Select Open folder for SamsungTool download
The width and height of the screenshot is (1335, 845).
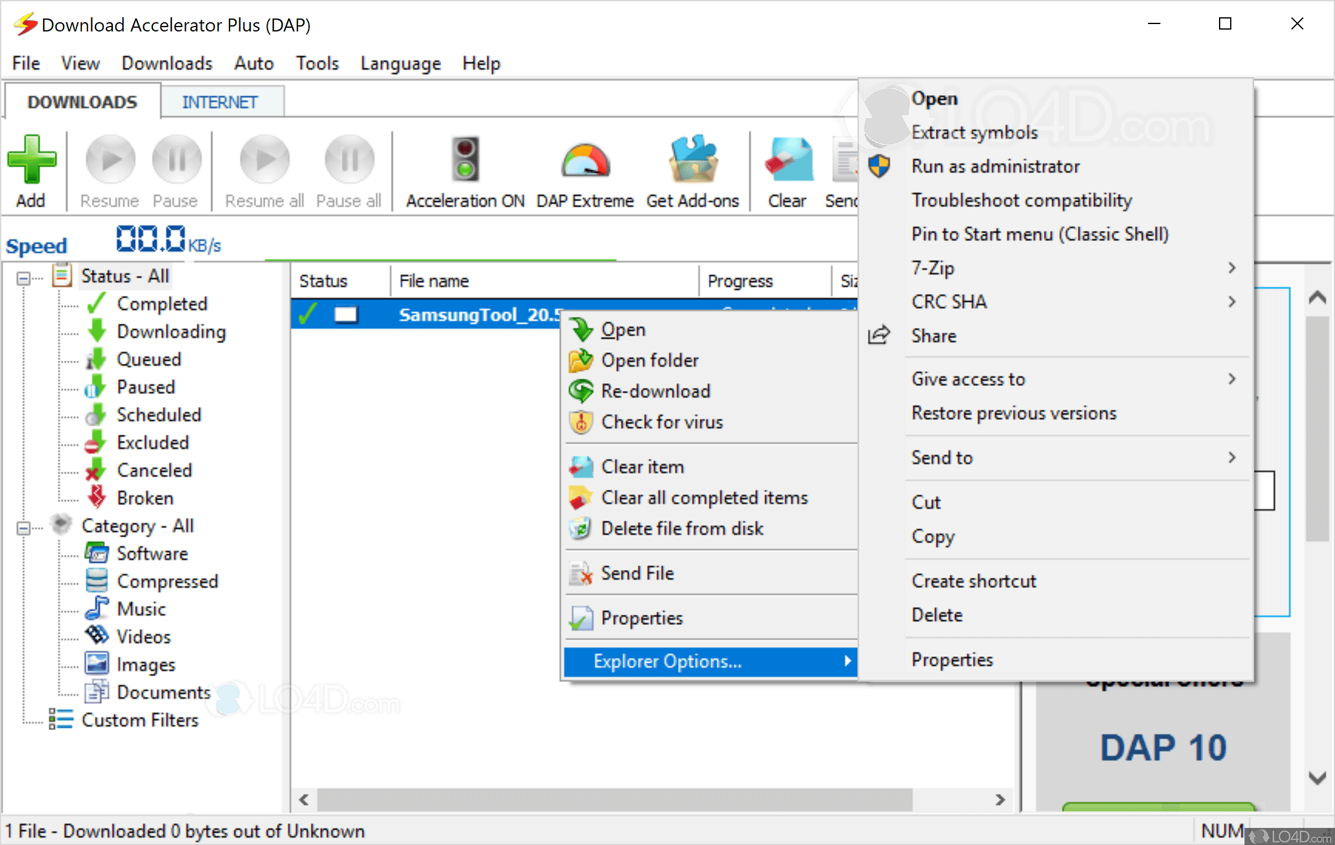tap(650, 360)
